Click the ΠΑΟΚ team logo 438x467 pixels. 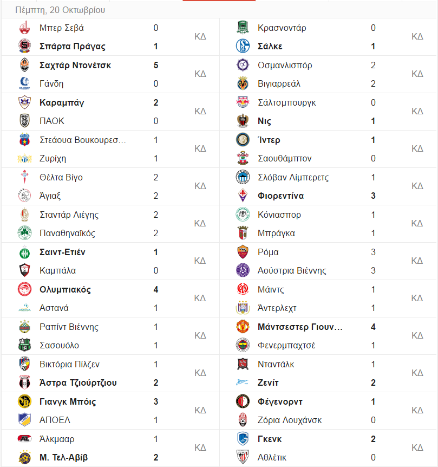click(x=24, y=121)
